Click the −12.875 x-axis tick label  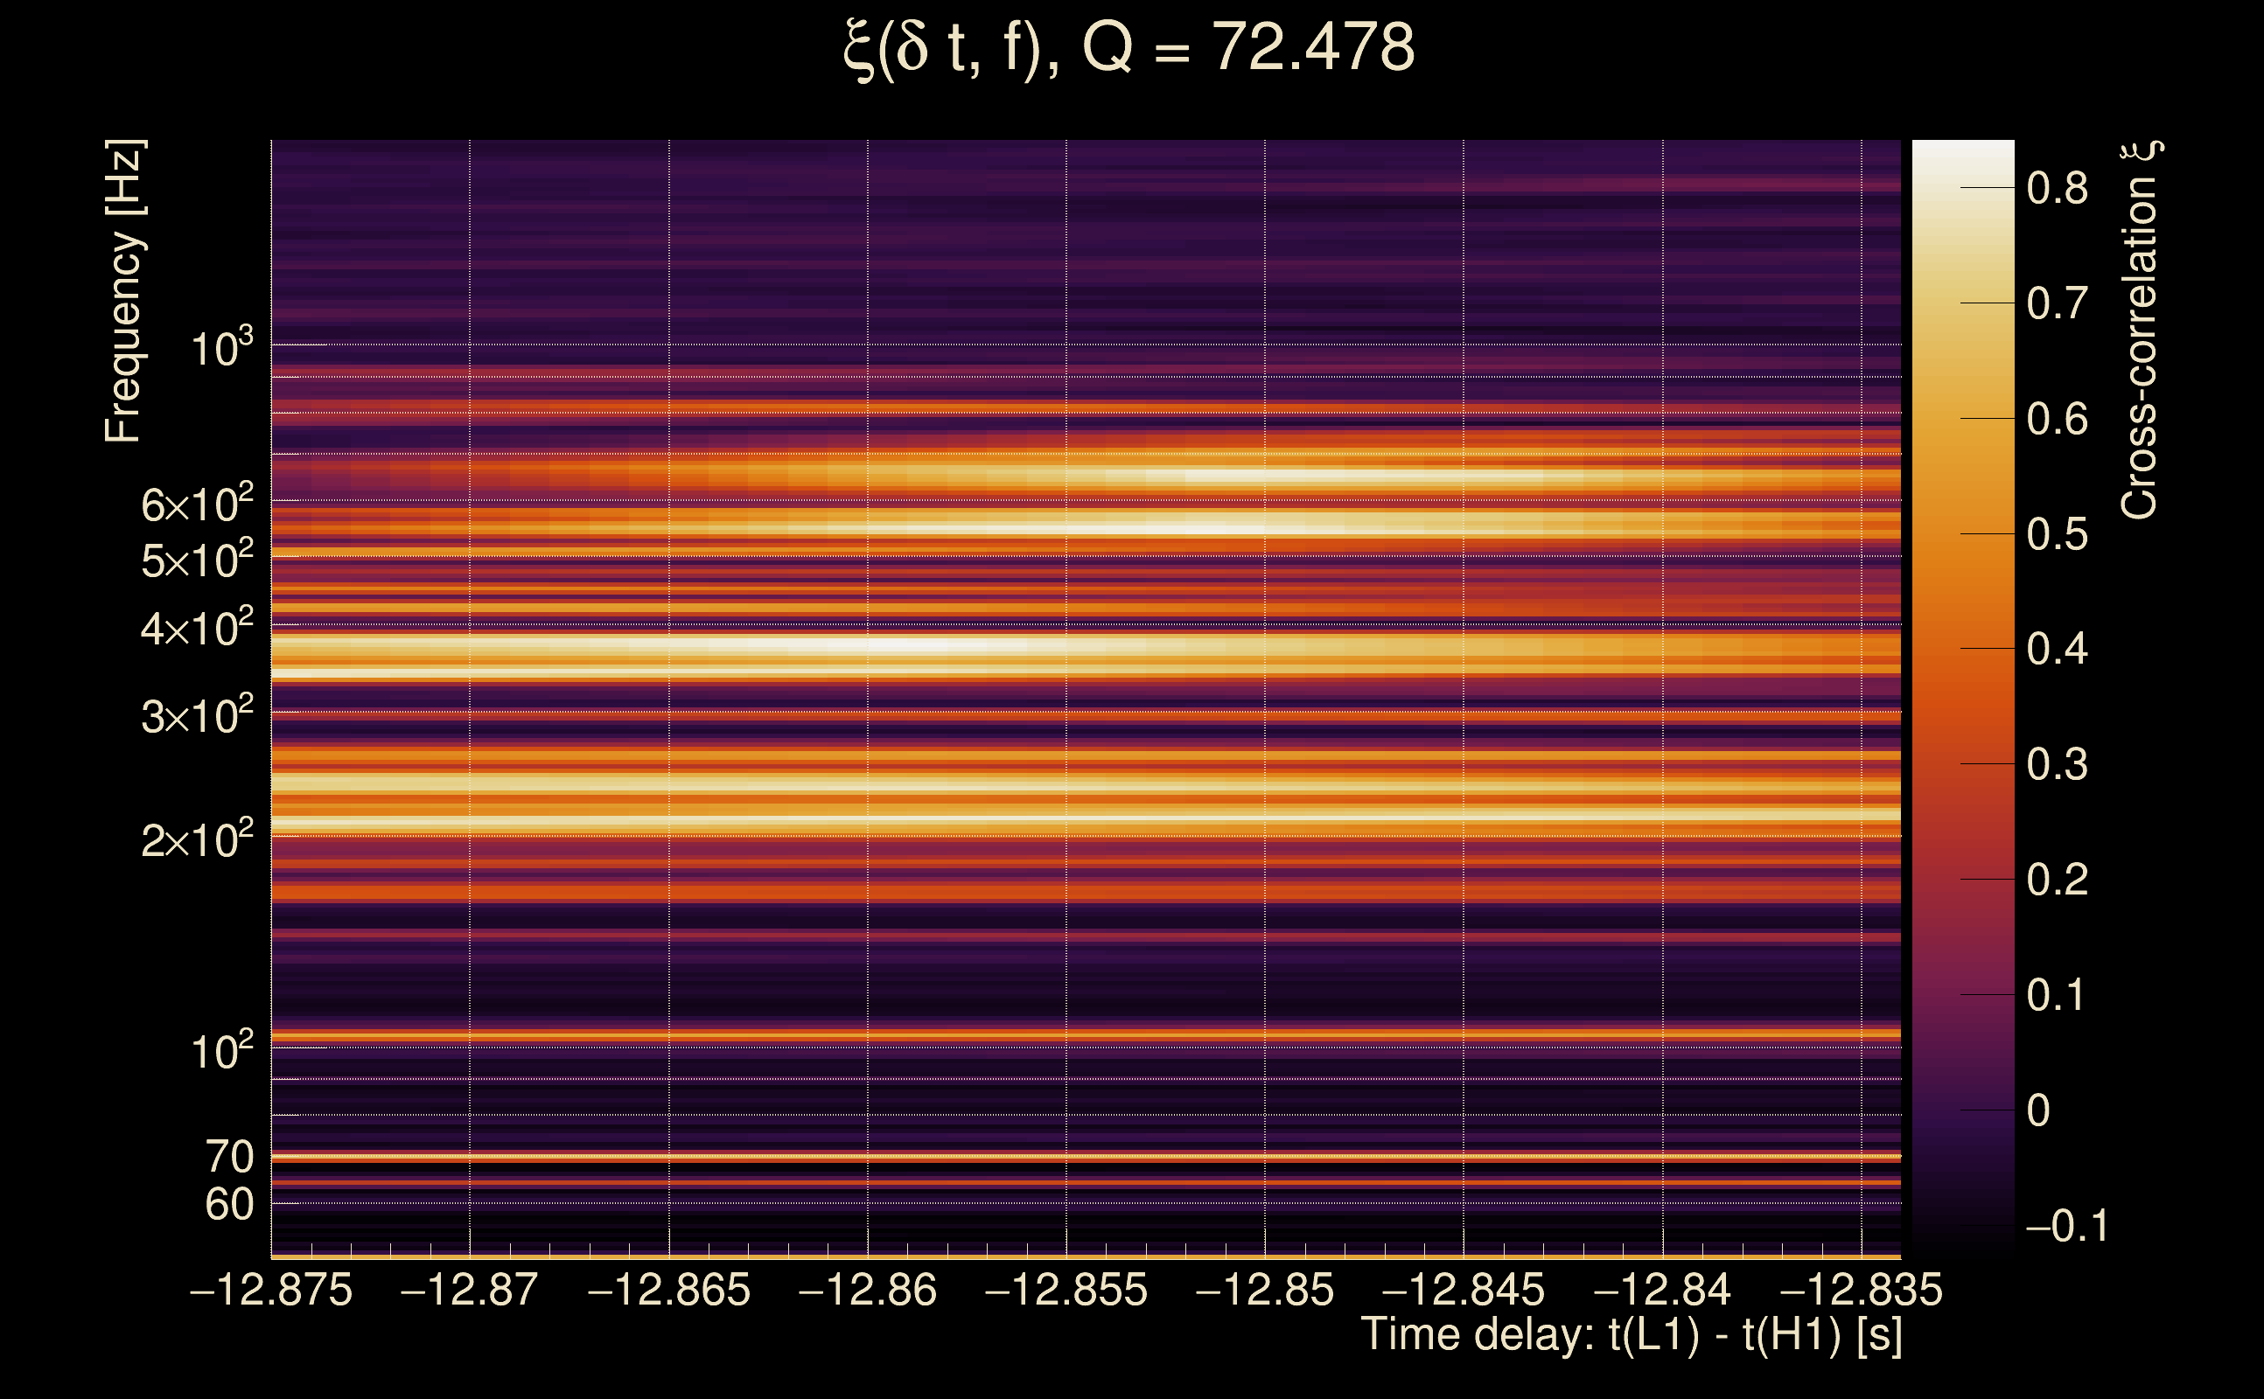pos(271,1290)
